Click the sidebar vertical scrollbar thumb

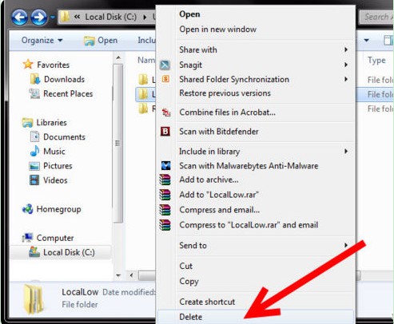tap(117, 143)
